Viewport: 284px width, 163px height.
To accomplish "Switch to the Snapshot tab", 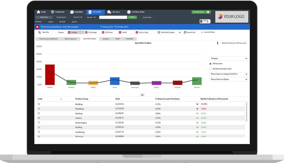I will [x=105, y=39].
